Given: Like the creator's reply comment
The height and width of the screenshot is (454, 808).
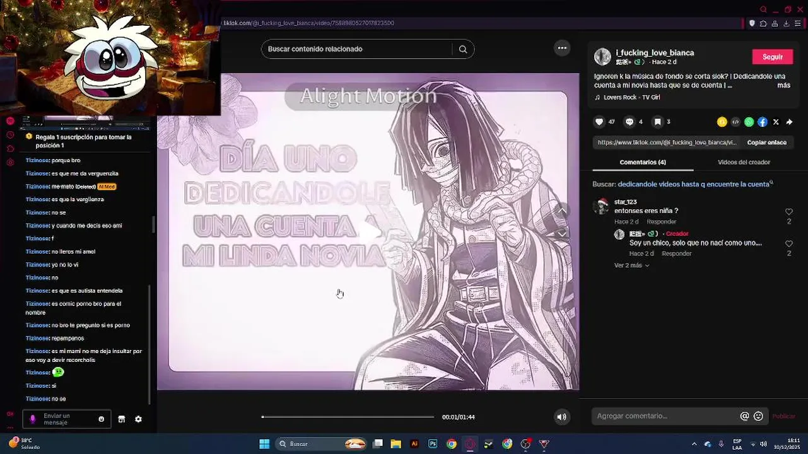Looking at the screenshot, I should [x=789, y=244].
